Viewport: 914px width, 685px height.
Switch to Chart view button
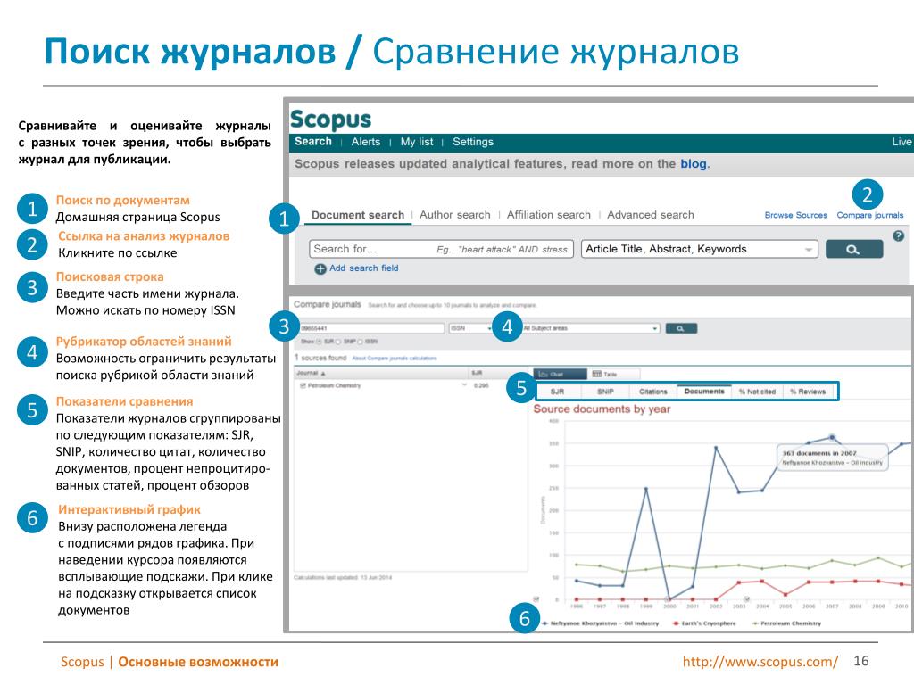(560, 374)
